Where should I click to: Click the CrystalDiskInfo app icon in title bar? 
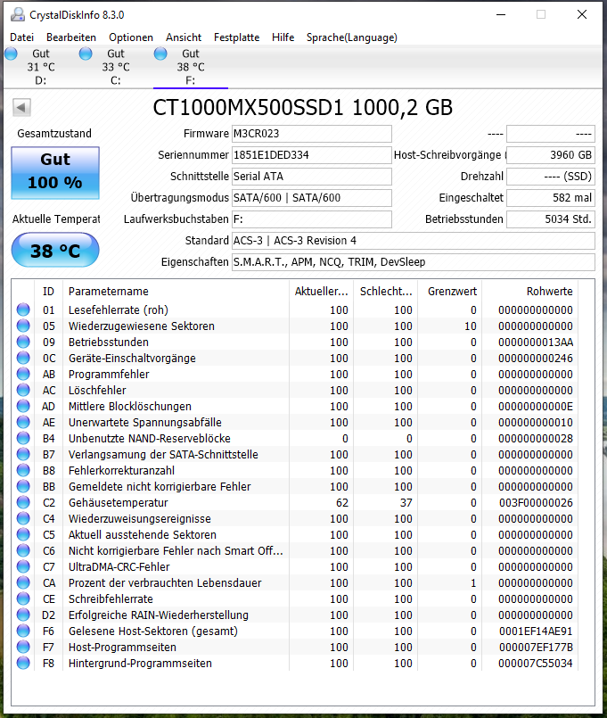[18, 14]
